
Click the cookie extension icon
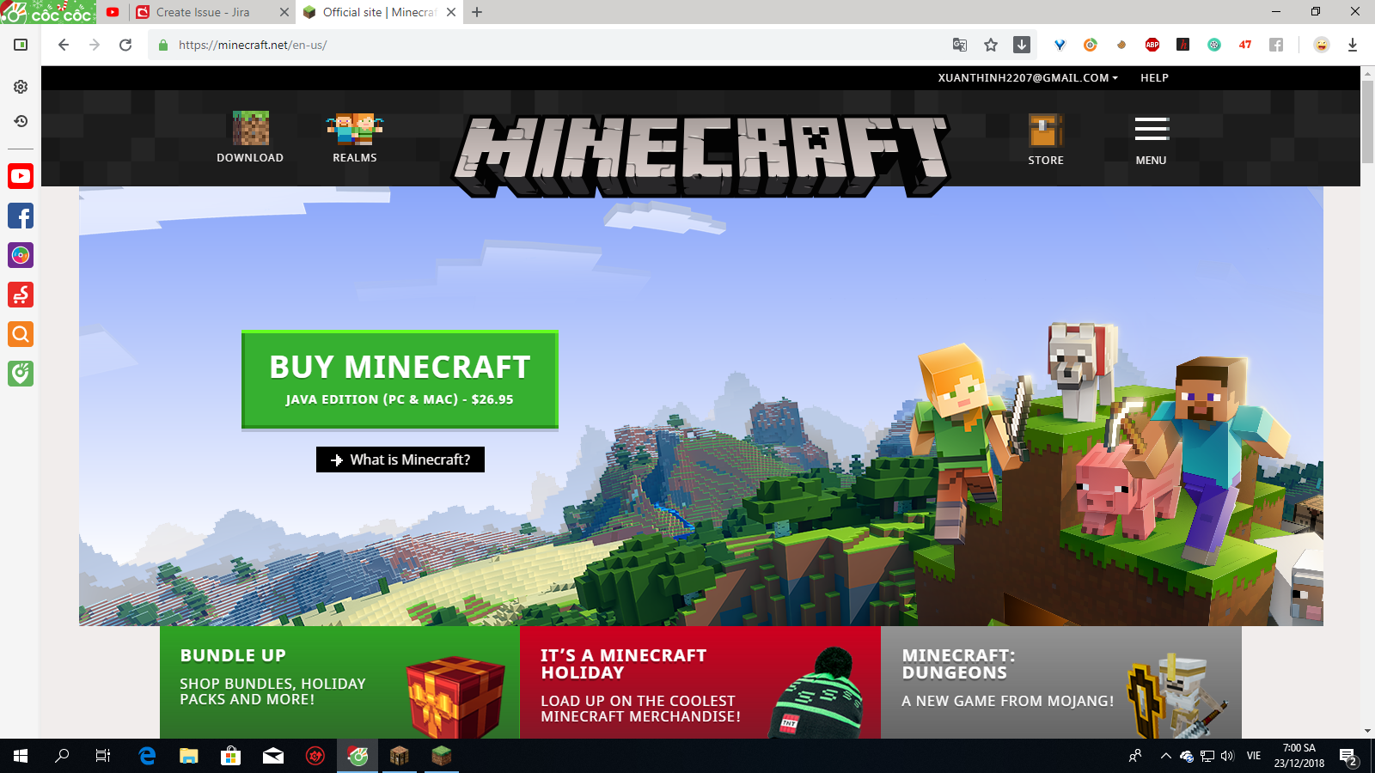[x=1121, y=45]
